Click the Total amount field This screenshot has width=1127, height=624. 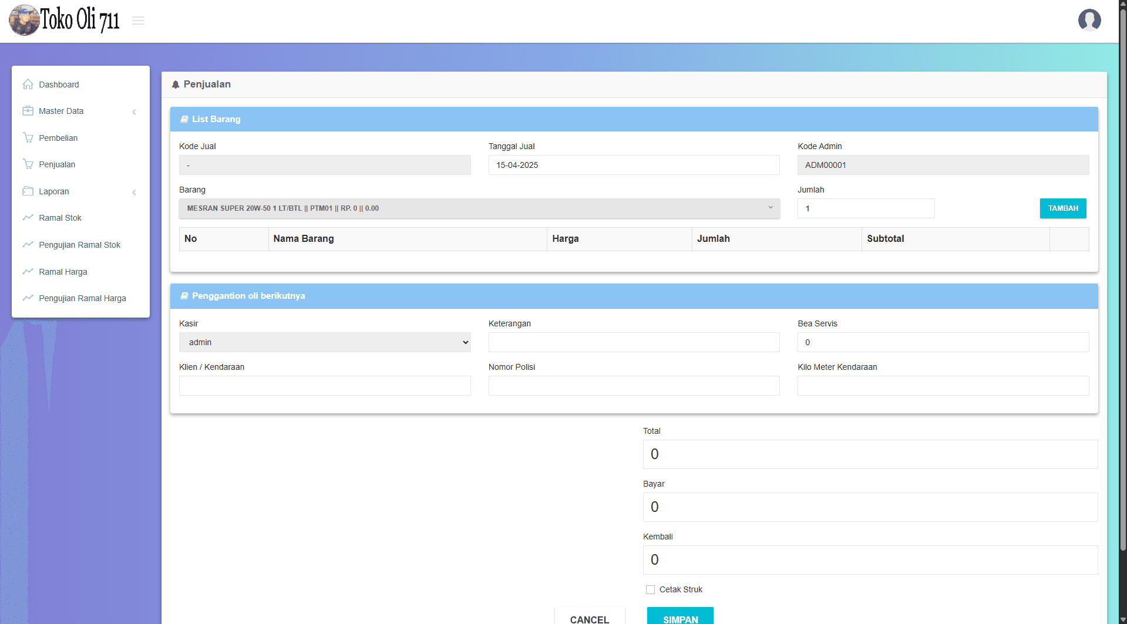coord(870,454)
